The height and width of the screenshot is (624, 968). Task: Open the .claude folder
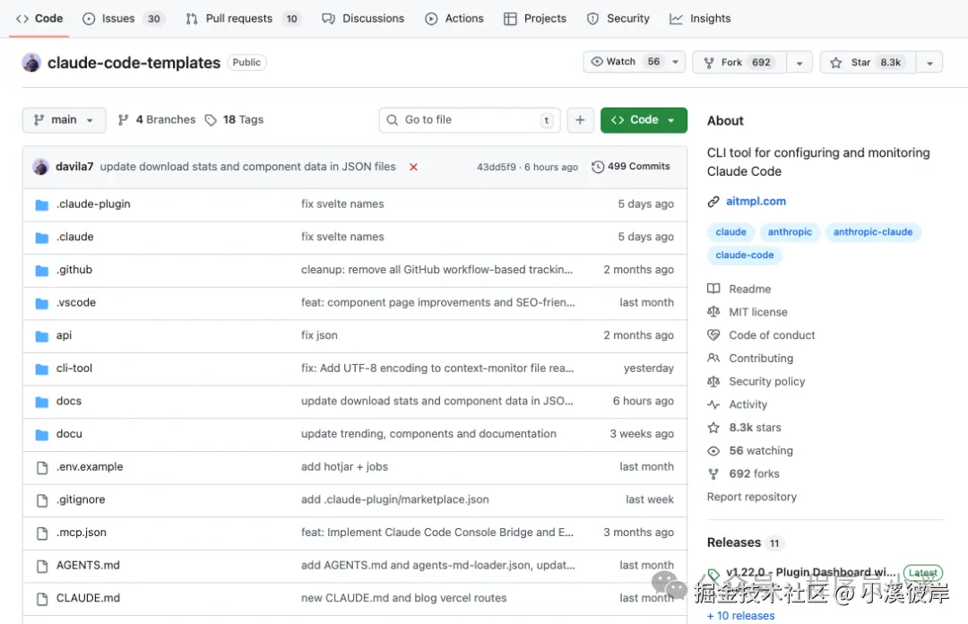pos(75,237)
